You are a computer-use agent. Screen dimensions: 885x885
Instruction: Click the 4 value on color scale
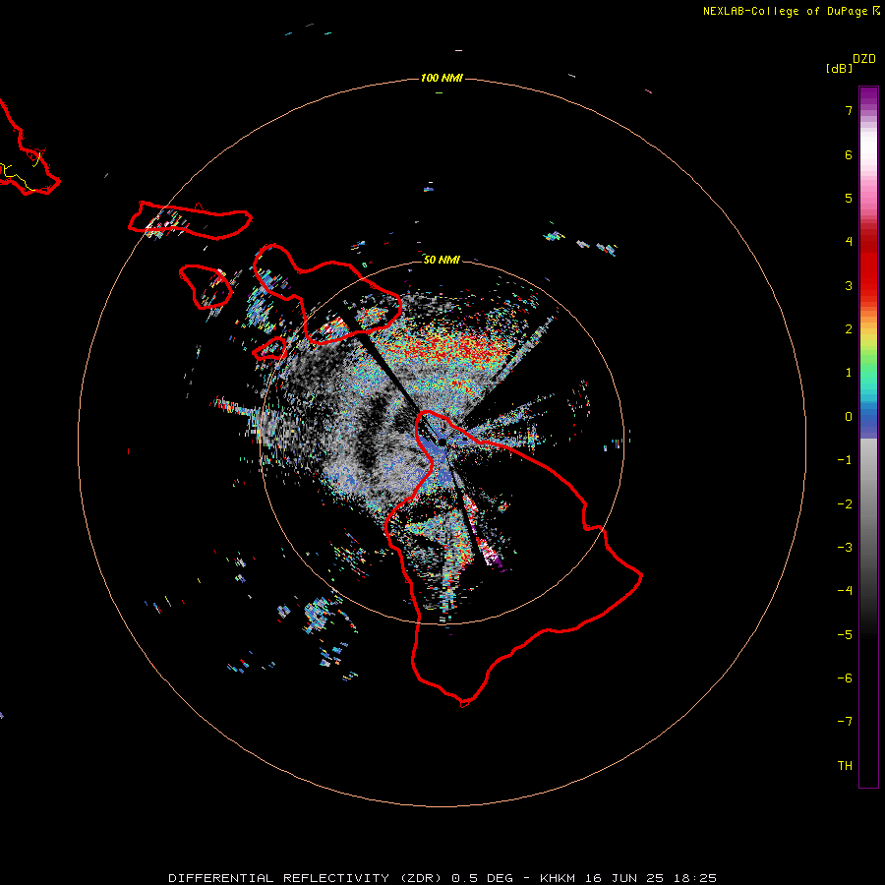click(849, 242)
